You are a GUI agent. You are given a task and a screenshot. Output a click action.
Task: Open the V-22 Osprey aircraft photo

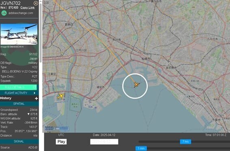[19, 34]
